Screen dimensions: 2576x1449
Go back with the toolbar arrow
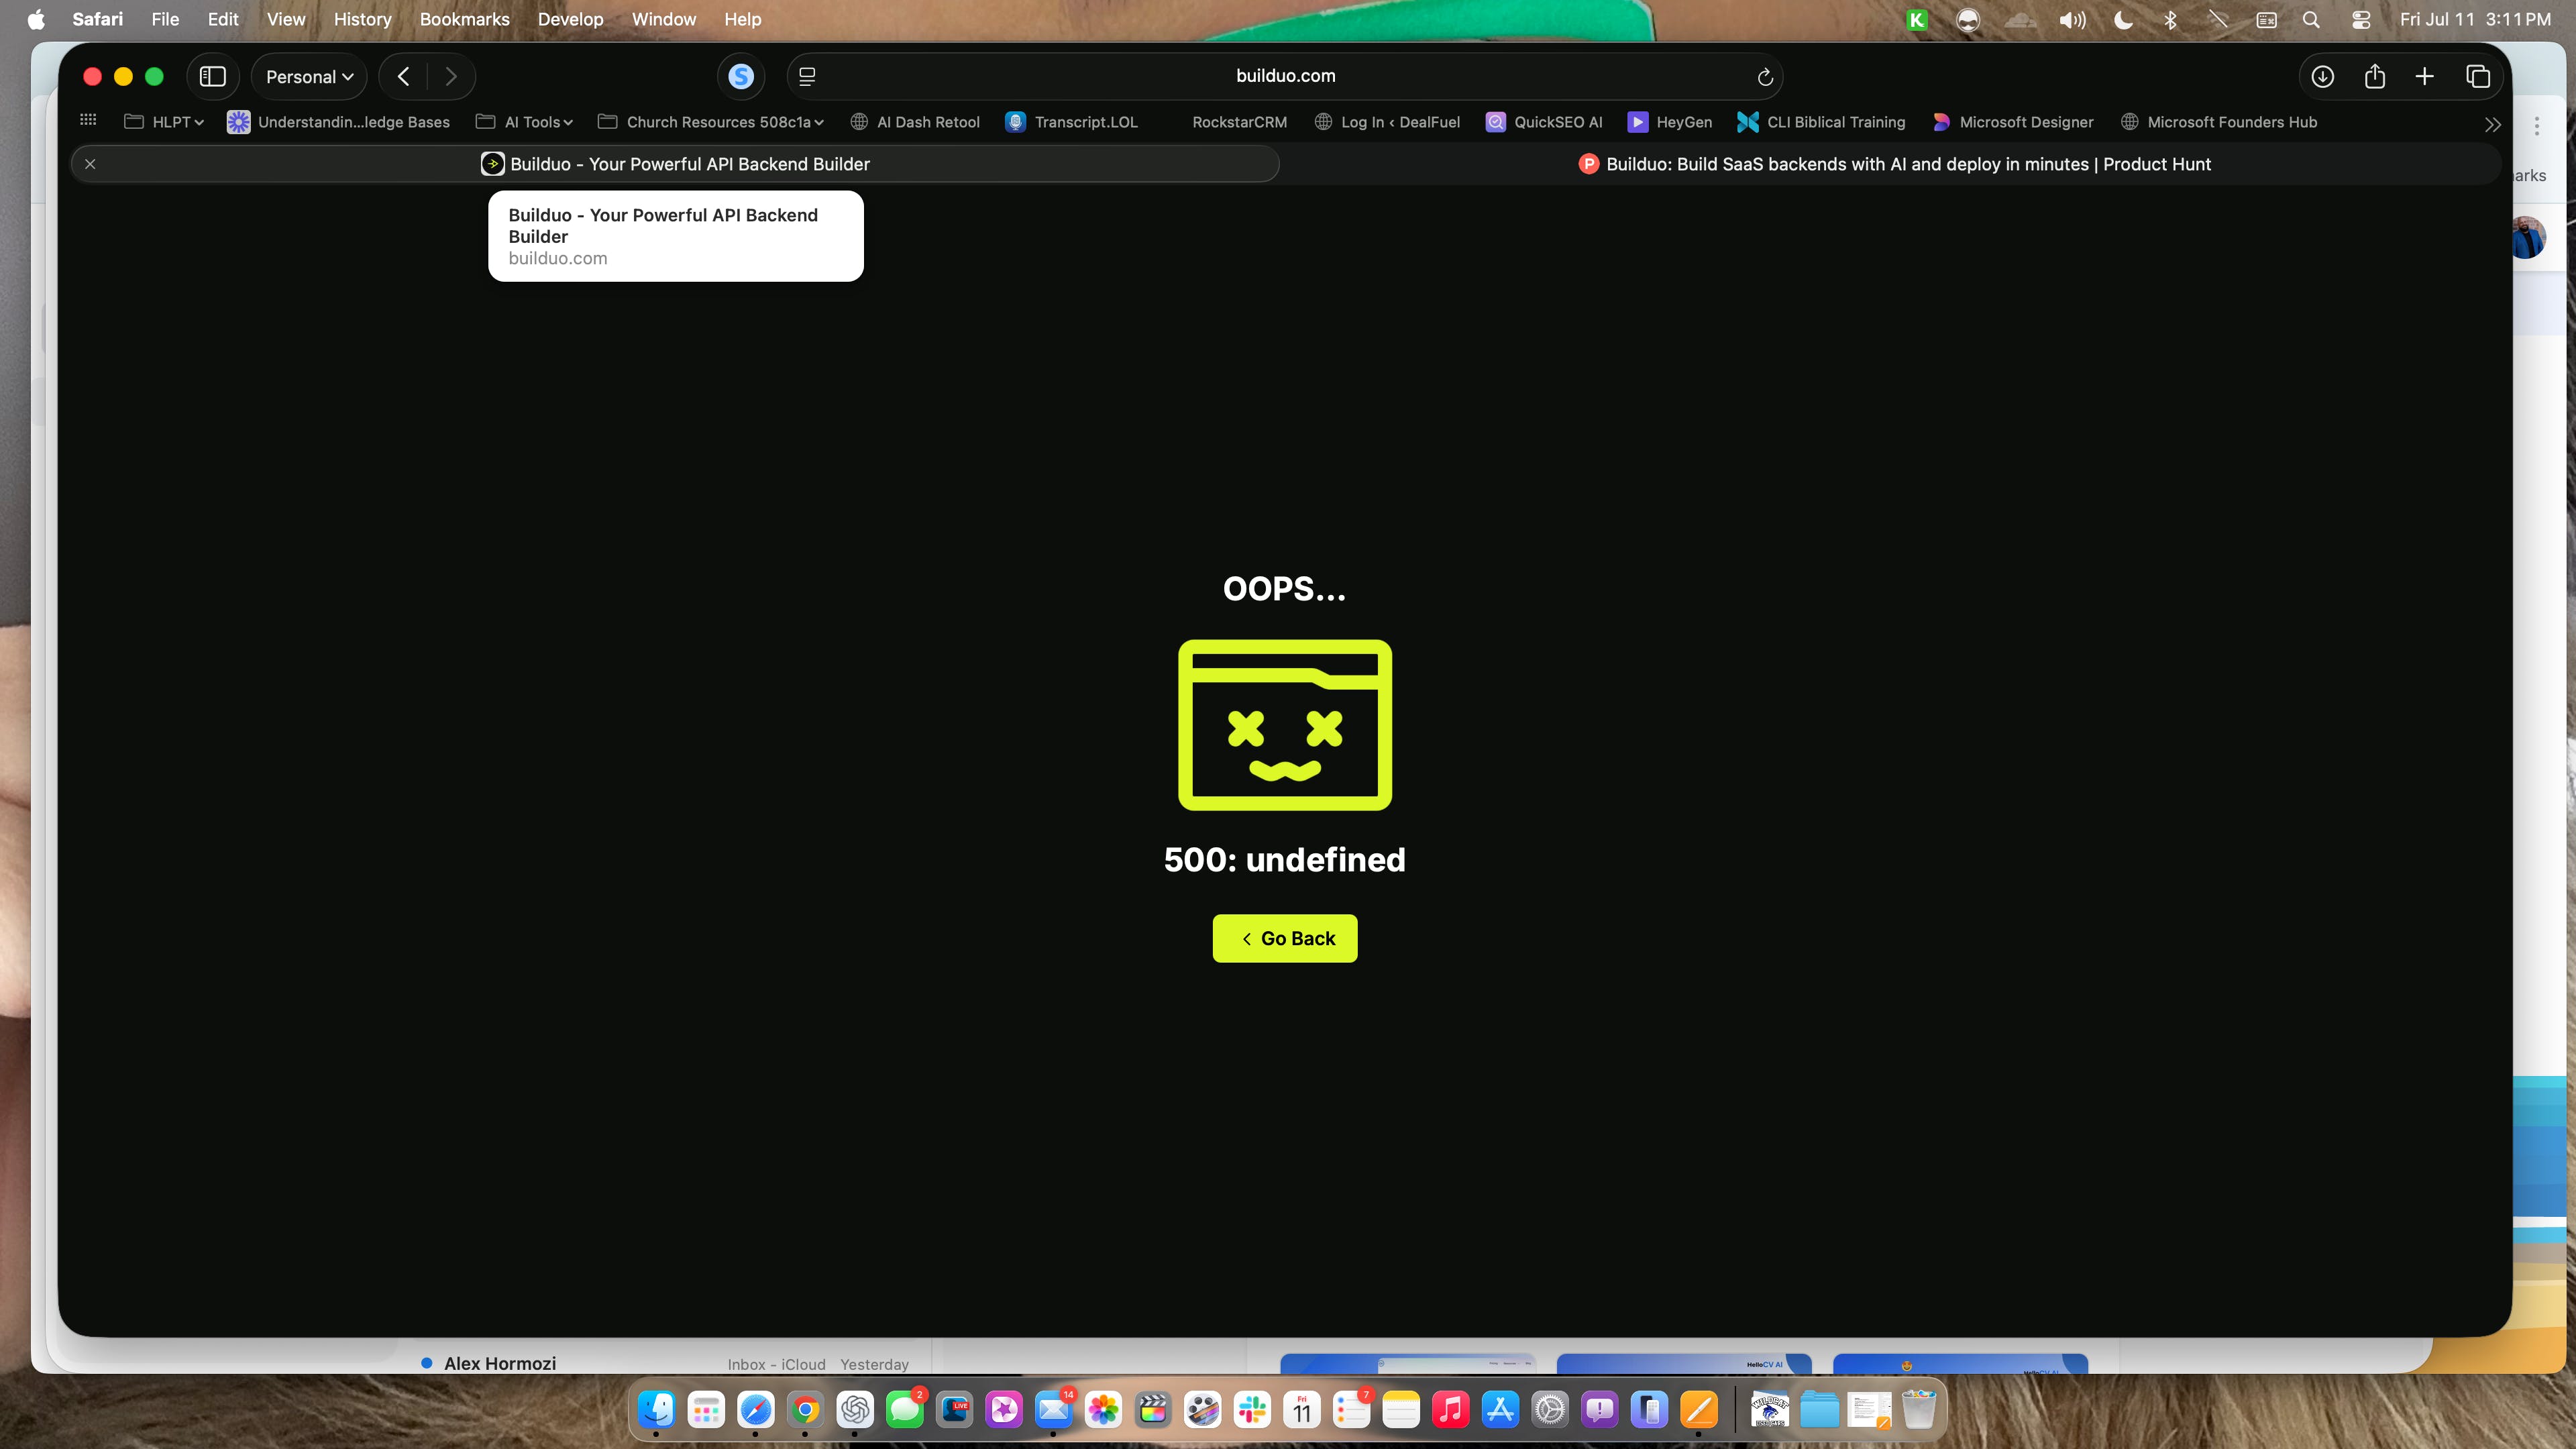click(x=404, y=77)
